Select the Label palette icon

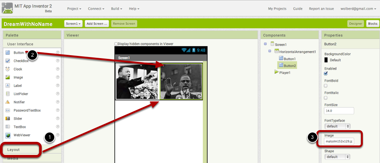[x=8, y=86]
